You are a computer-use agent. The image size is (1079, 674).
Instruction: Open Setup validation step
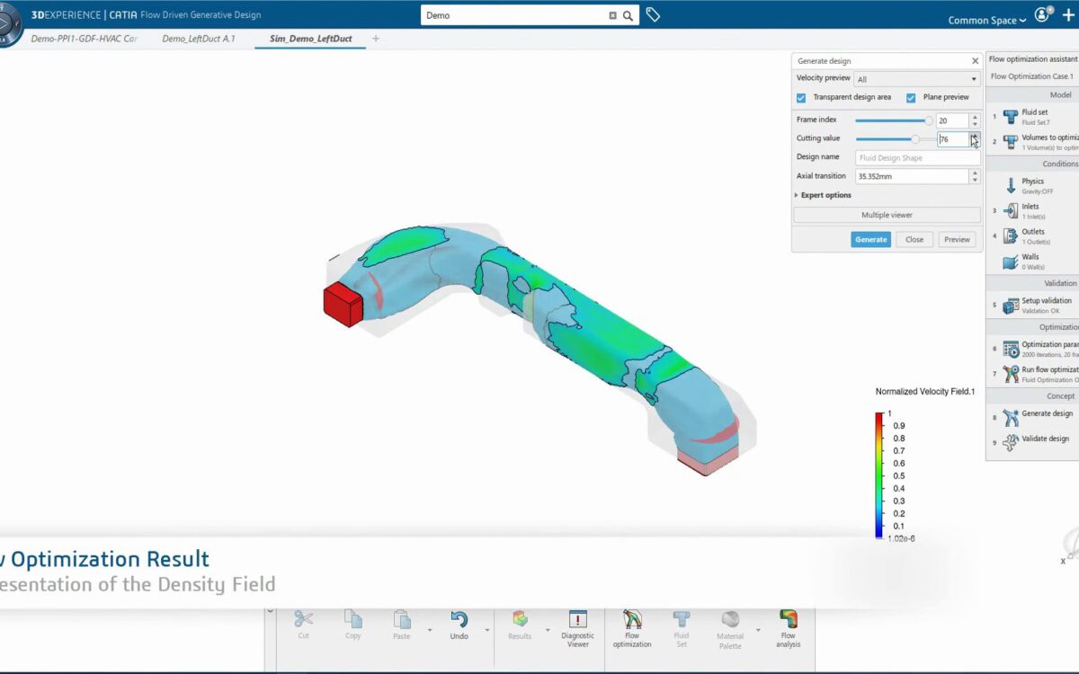pos(1039,306)
